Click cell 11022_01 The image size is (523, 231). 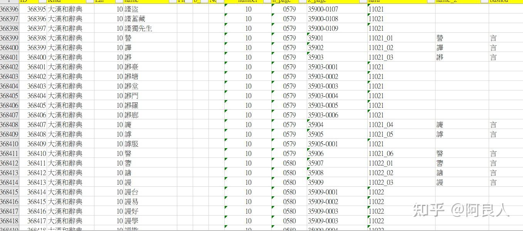(x=401, y=163)
